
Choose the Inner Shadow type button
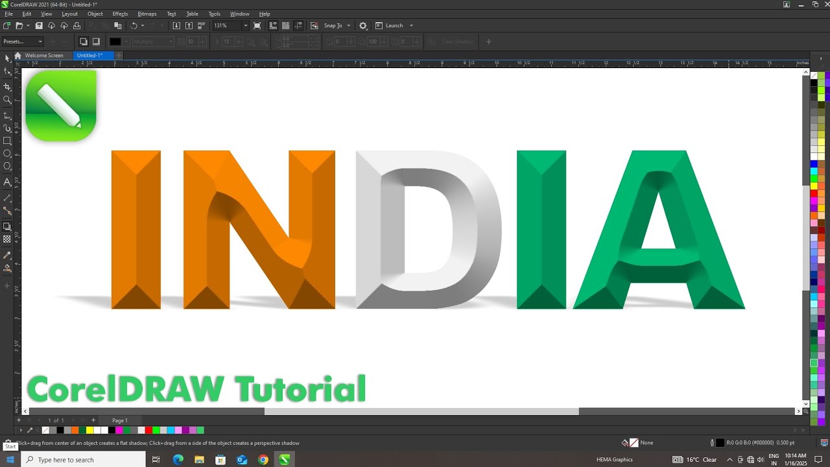coord(96,42)
